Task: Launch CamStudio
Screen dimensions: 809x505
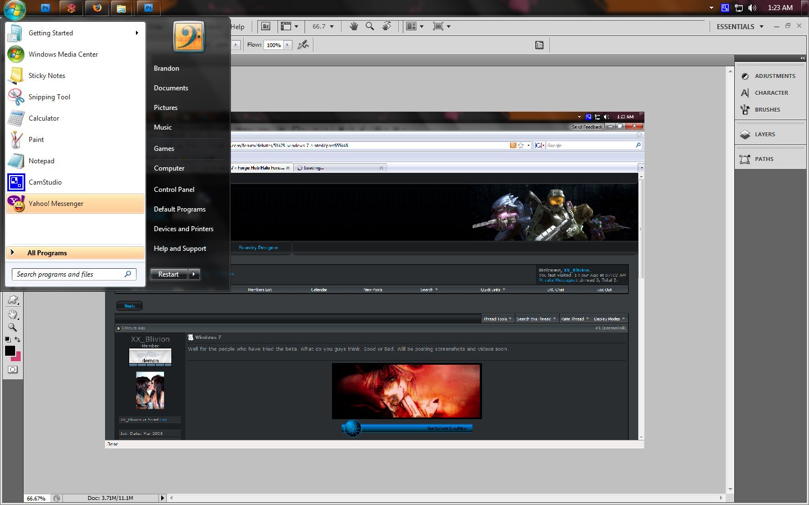Action: click(x=75, y=182)
